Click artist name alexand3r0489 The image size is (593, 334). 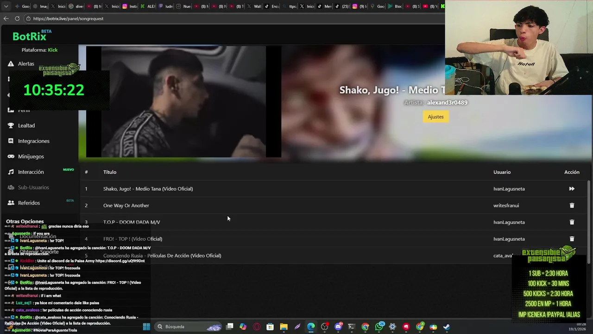tap(447, 103)
